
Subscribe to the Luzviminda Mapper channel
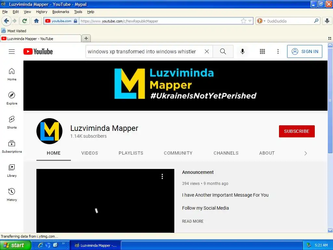coord(297,131)
